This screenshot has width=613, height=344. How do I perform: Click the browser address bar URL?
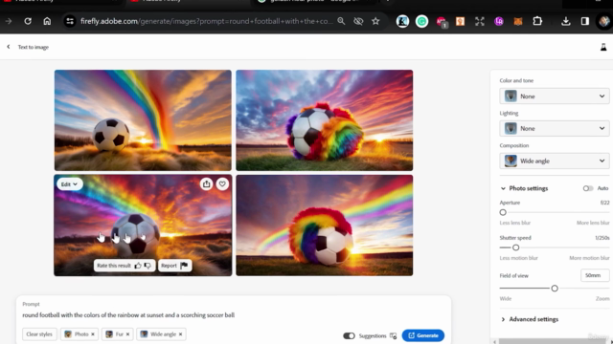(x=207, y=21)
